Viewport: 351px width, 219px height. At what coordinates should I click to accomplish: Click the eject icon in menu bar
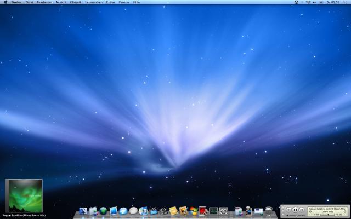(321, 2)
